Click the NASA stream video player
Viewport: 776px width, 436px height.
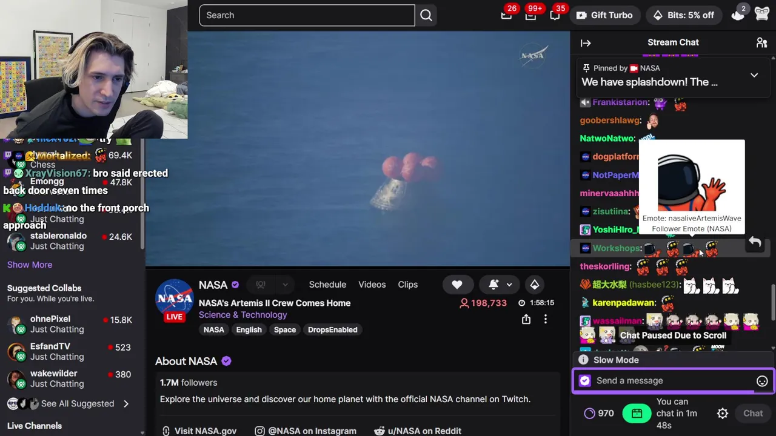pyautogui.click(x=358, y=148)
